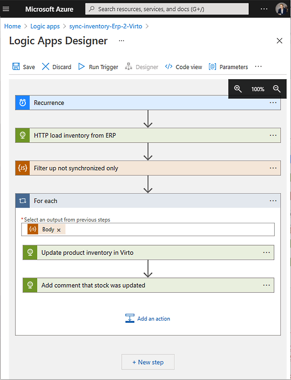This screenshot has height=380, width=291.
Task: Click the Designer toolbar label
Action: [x=147, y=67]
